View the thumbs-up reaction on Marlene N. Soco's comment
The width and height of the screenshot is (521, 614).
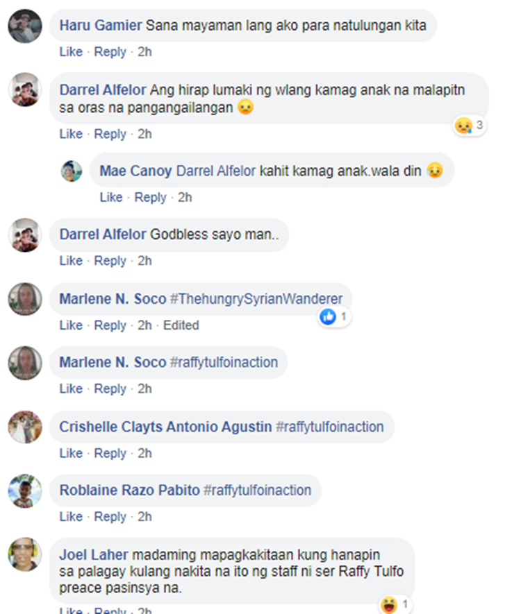pyautogui.click(x=333, y=316)
